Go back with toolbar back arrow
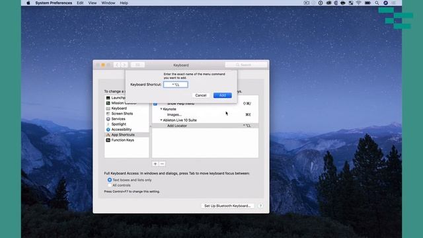This screenshot has height=238, width=423. click(117, 65)
